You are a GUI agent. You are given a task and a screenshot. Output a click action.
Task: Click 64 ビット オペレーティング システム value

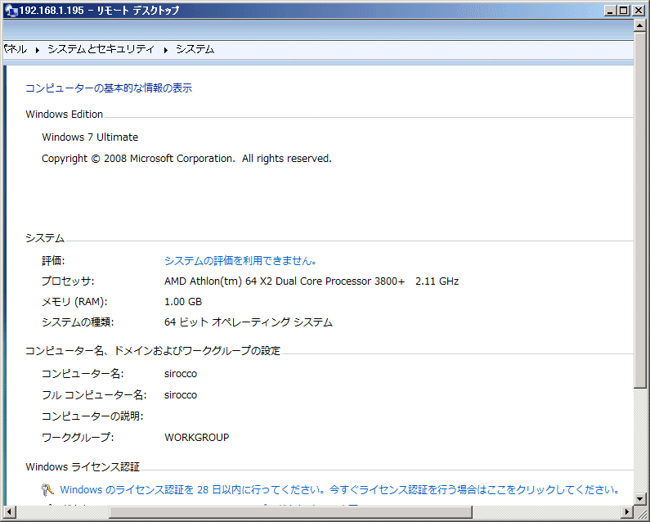pyautogui.click(x=249, y=322)
